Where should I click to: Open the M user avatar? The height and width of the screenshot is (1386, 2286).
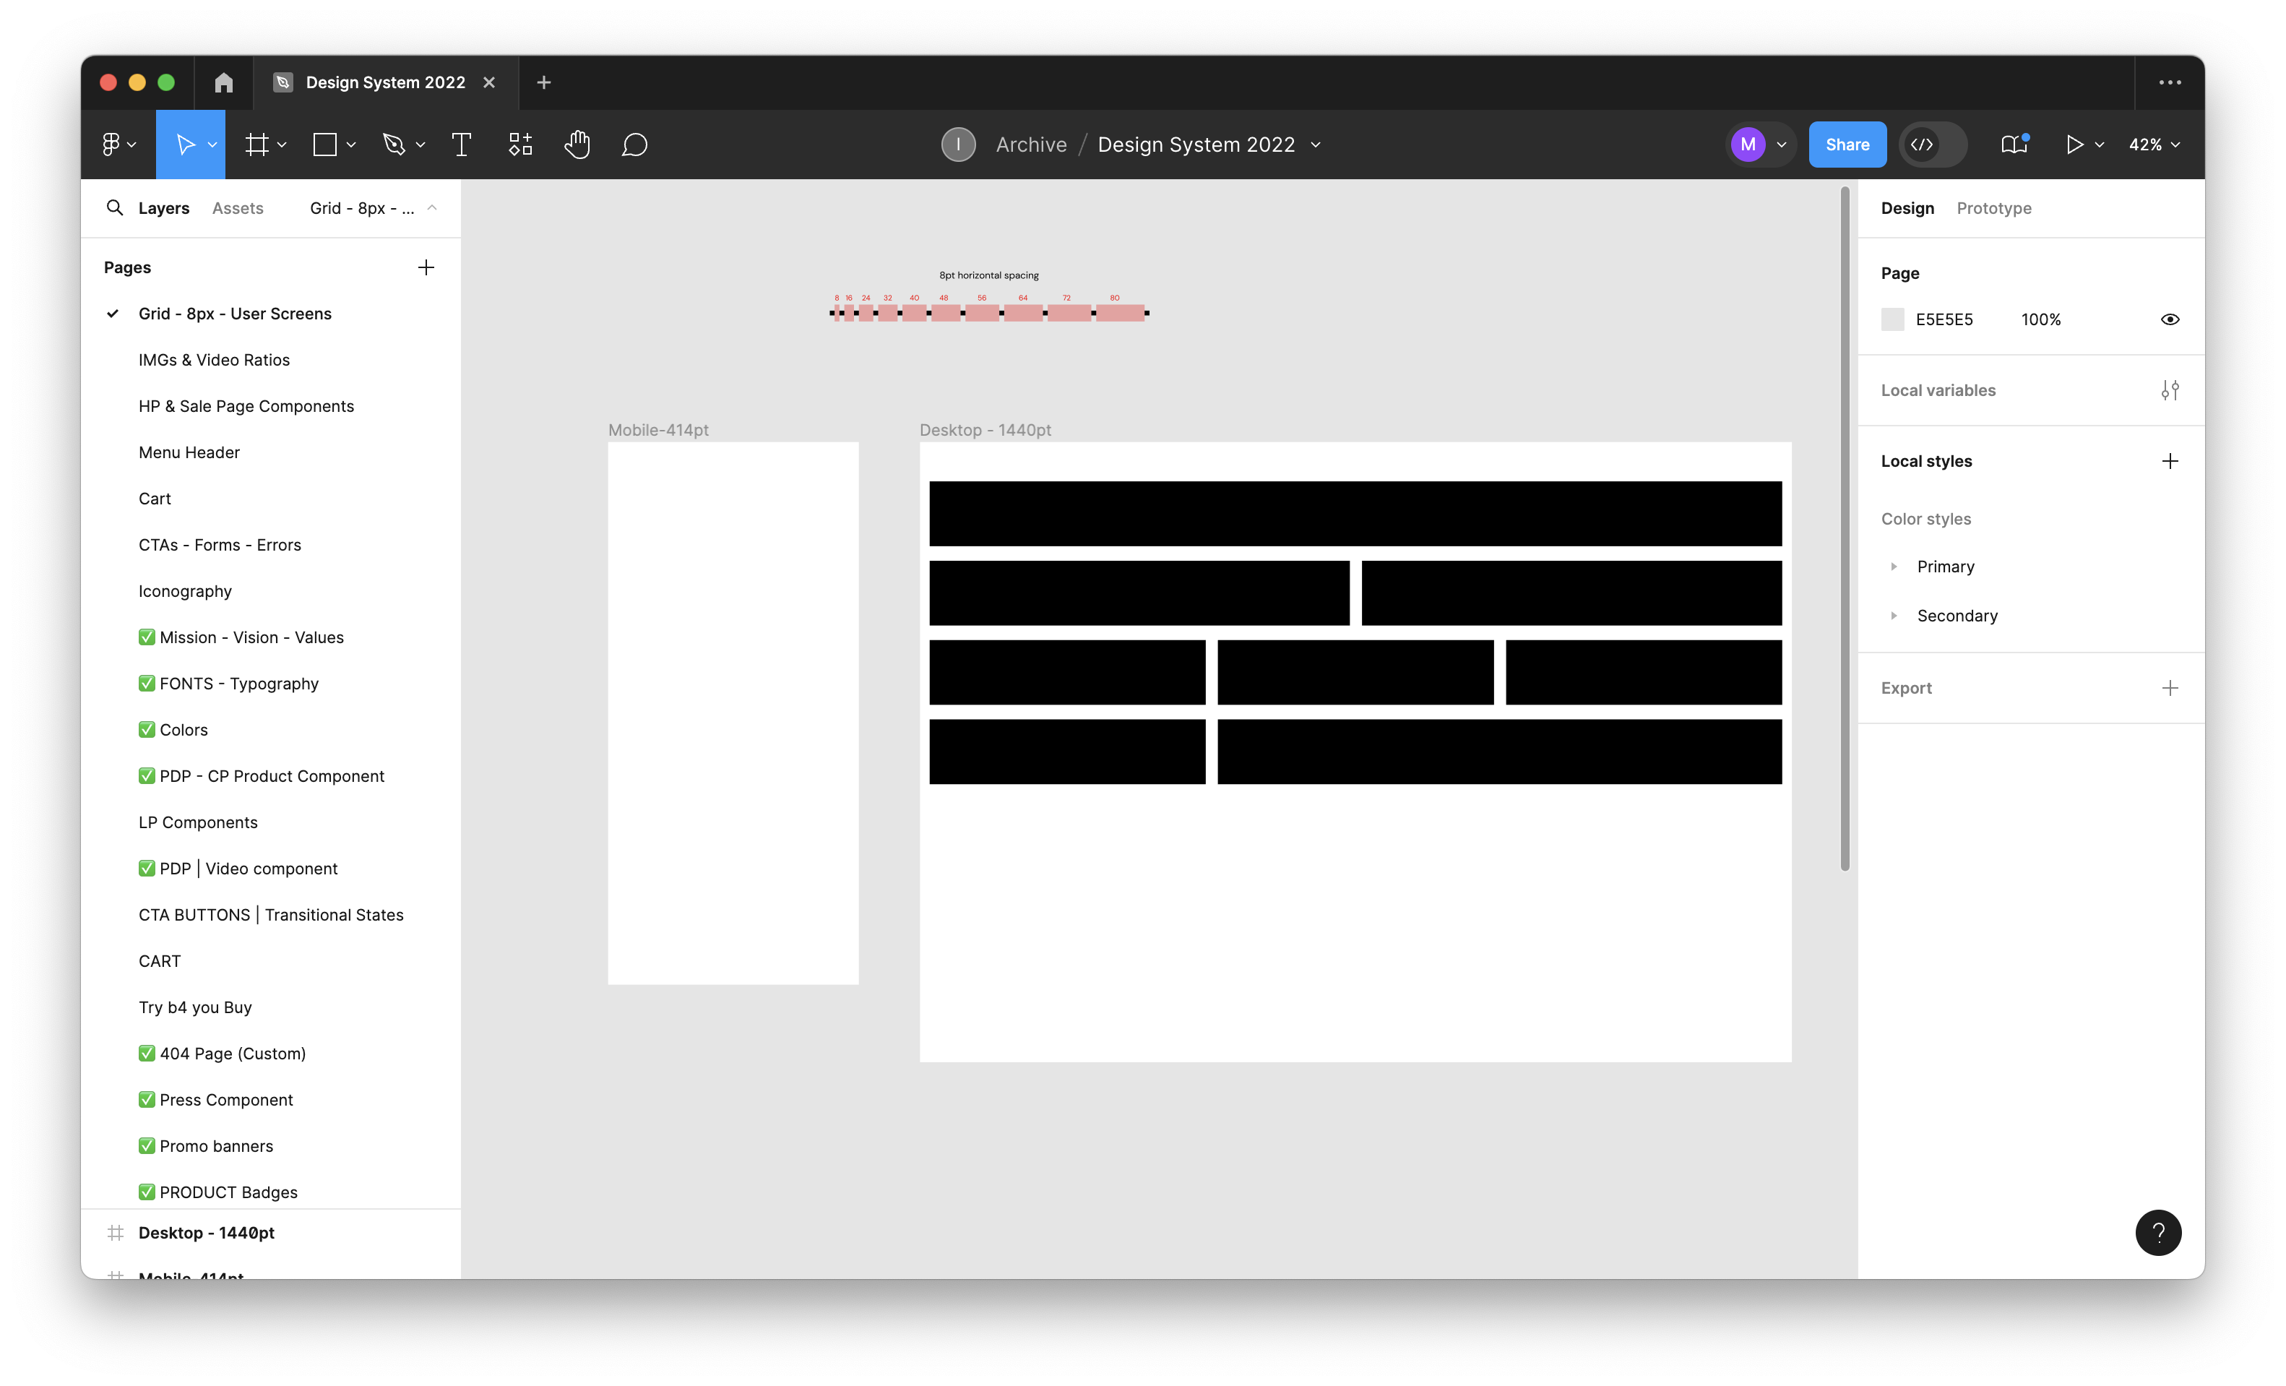pyautogui.click(x=1748, y=144)
